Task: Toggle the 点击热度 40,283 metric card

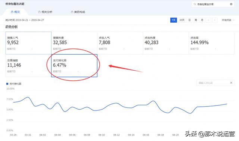Action: [166, 43]
